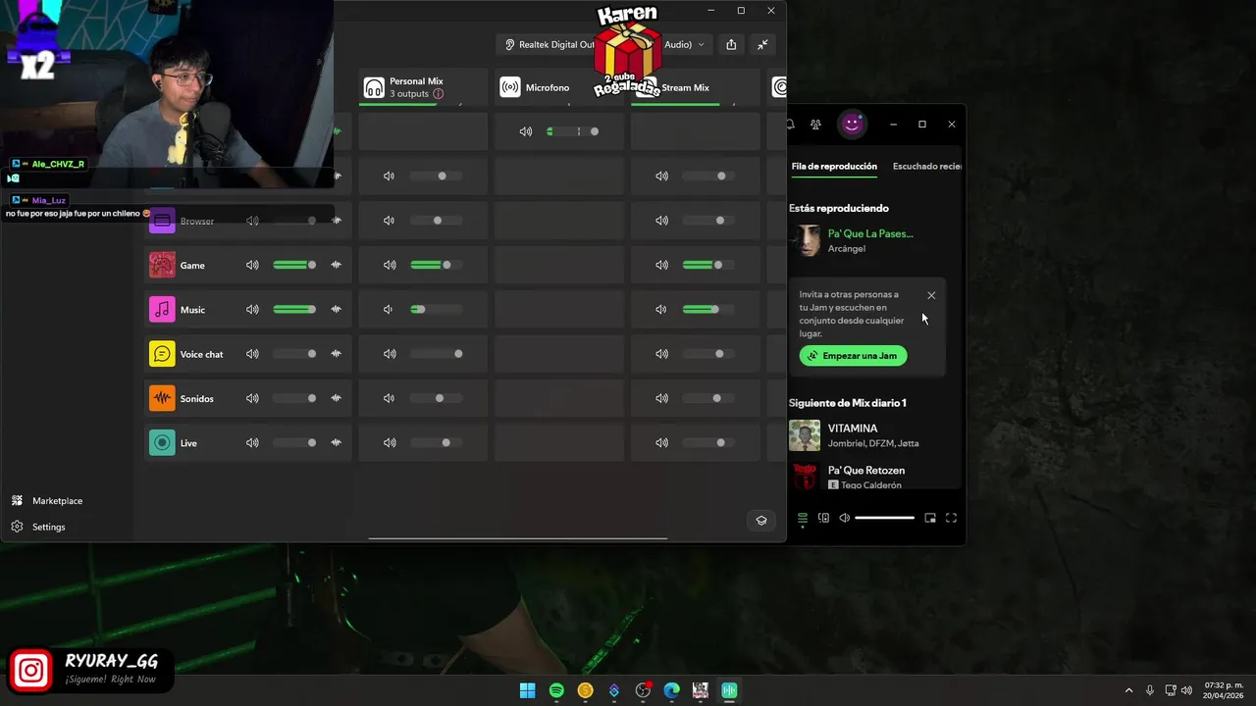Click the share icon in the mixer top bar
This screenshot has width=1256, height=706.
[x=731, y=44]
